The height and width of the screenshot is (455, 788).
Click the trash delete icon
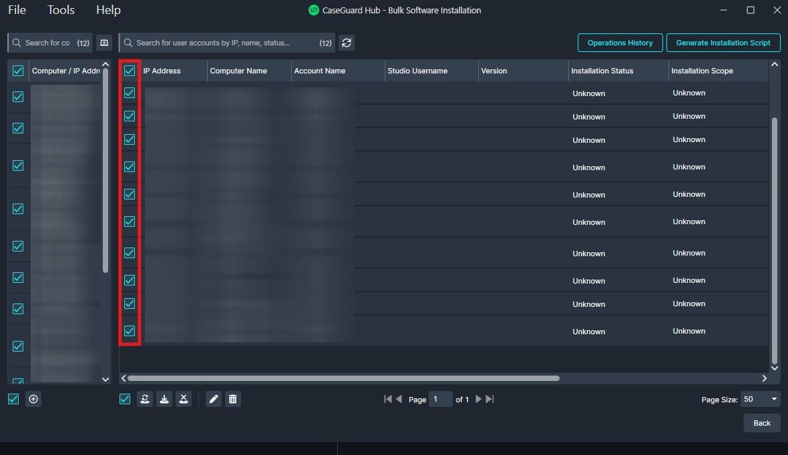click(x=232, y=399)
